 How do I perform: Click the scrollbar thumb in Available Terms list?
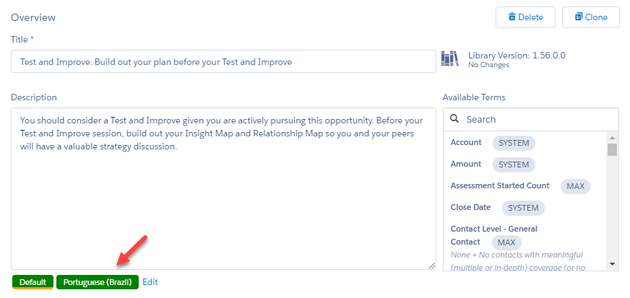point(612,149)
